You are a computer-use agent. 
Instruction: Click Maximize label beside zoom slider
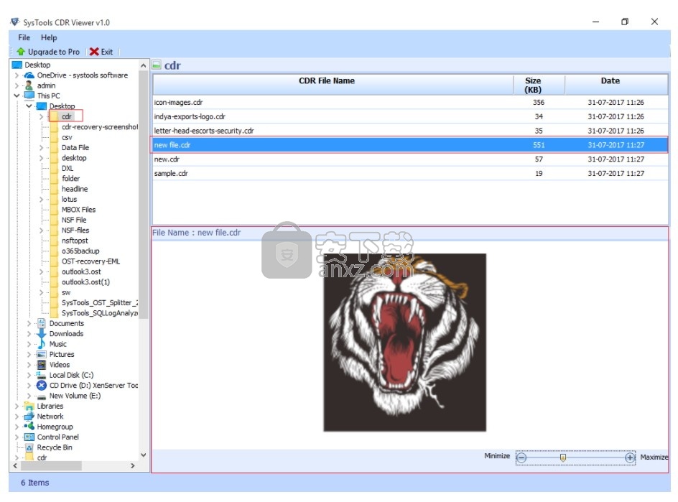pyautogui.click(x=654, y=457)
